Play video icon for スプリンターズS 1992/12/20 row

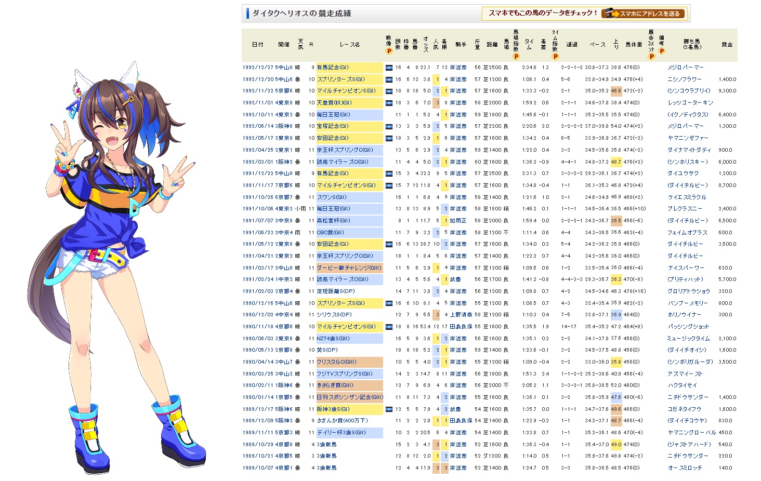[x=389, y=79]
